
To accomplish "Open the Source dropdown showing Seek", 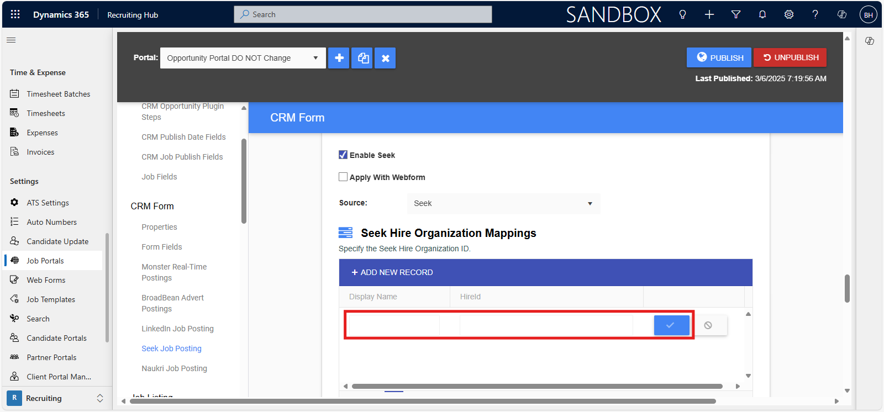I will pos(503,203).
